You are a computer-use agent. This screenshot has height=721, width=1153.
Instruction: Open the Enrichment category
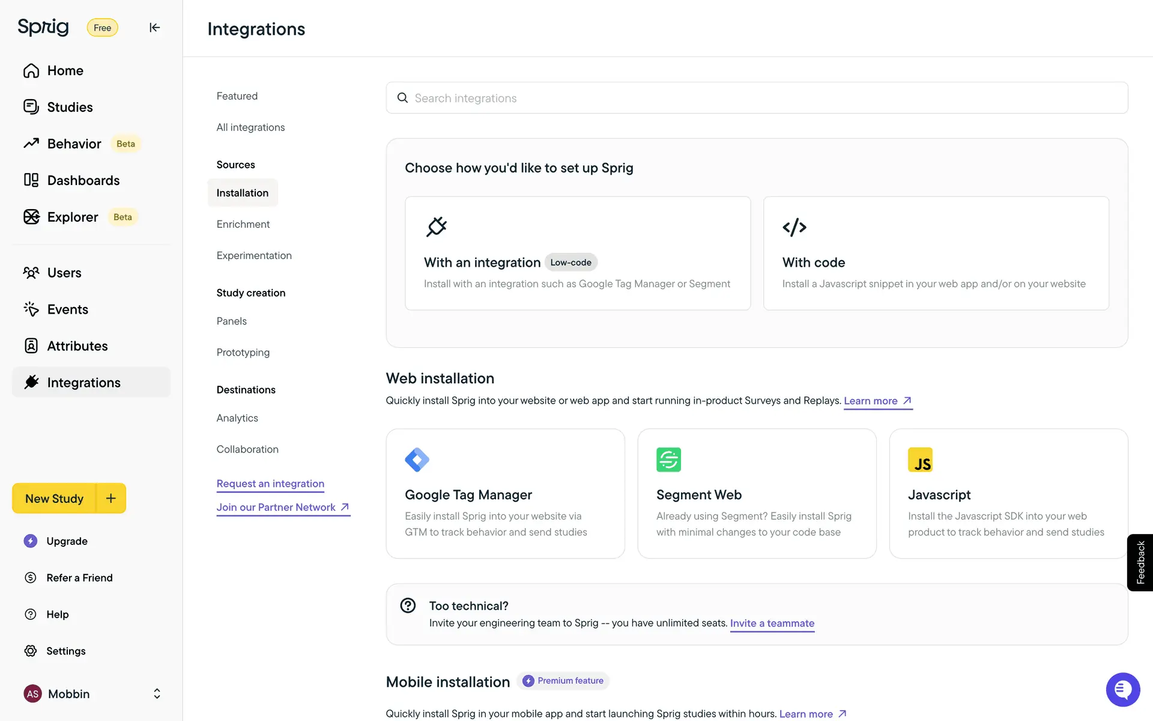point(243,224)
